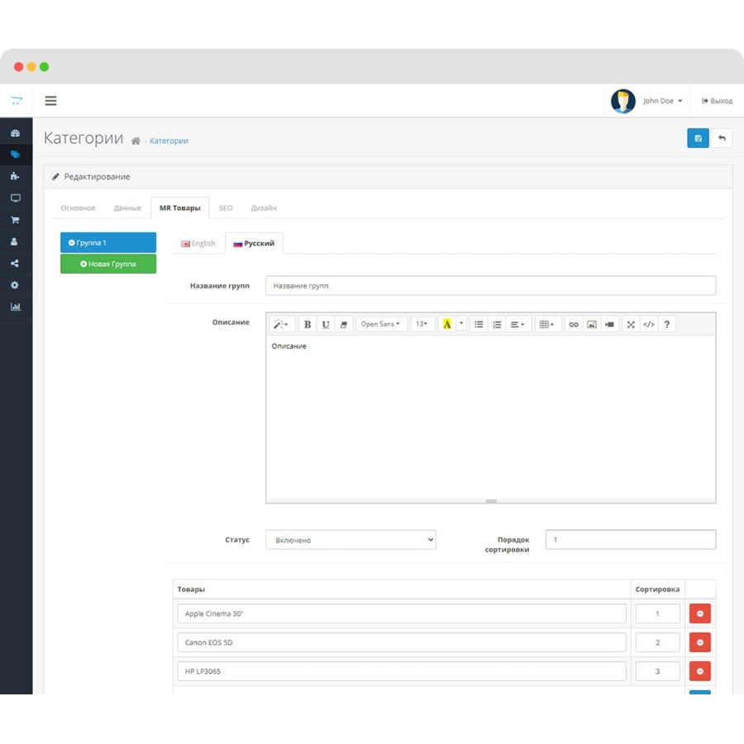This screenshot has width=744, height=744.
Task: Switch to the SEO tab
Action: [226, 207]
